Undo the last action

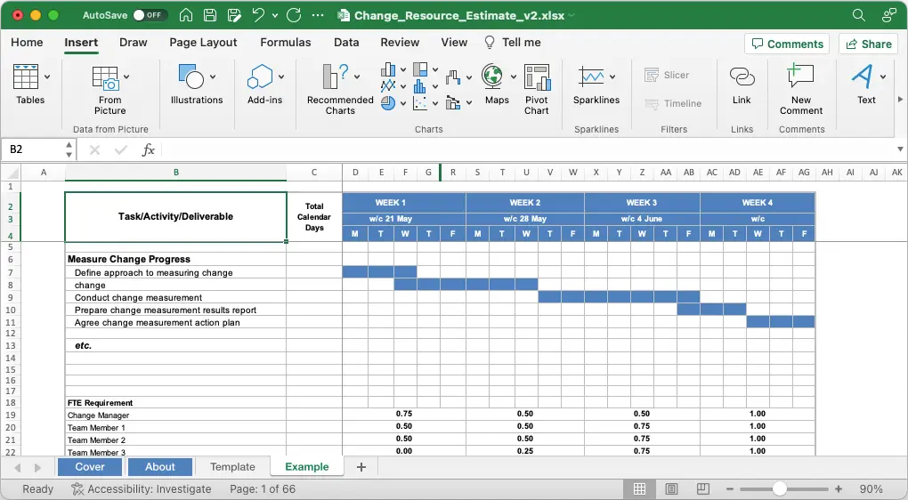click(x=258, y=15)
